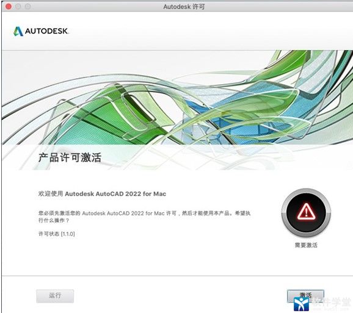Select the 产品许可激活 heading
Screen dimensions: 353x313
(x=70, y=157)
